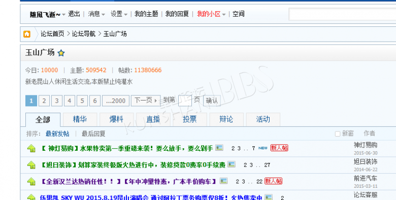Open page 22 of 全新汉兰达 thread
The height and width of the screenshot is (200, 396).
259,182
